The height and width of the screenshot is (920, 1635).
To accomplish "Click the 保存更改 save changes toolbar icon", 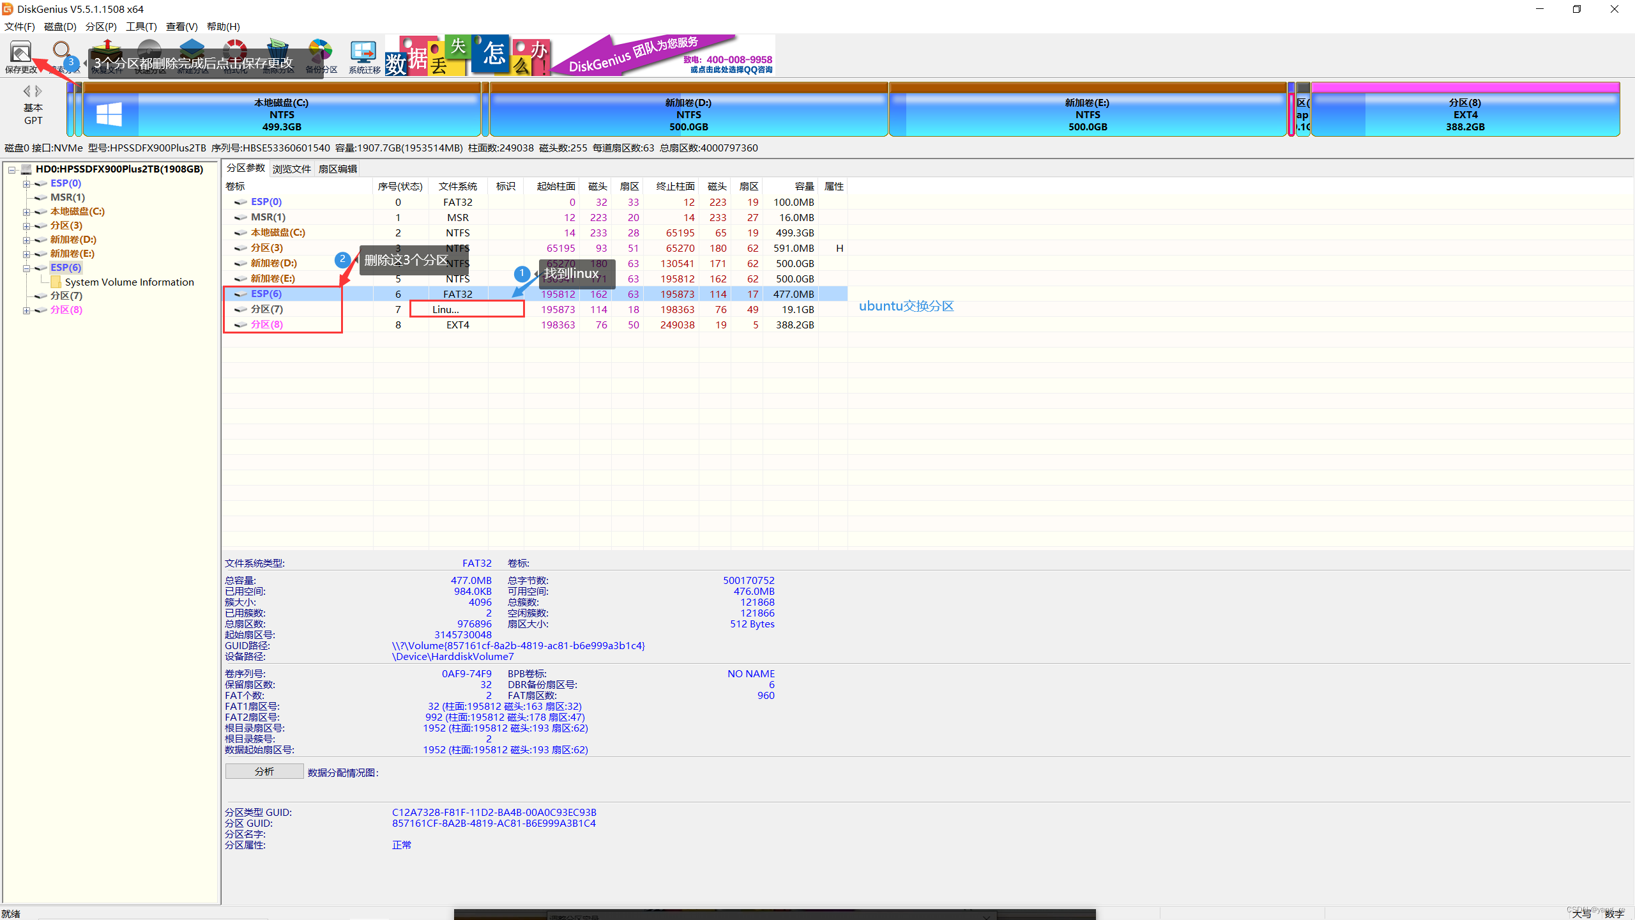I will [20, 52].
